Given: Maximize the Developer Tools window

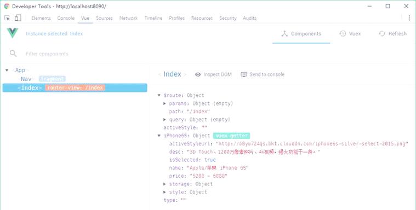Looking at the screenshot, I should click(388, 6).
